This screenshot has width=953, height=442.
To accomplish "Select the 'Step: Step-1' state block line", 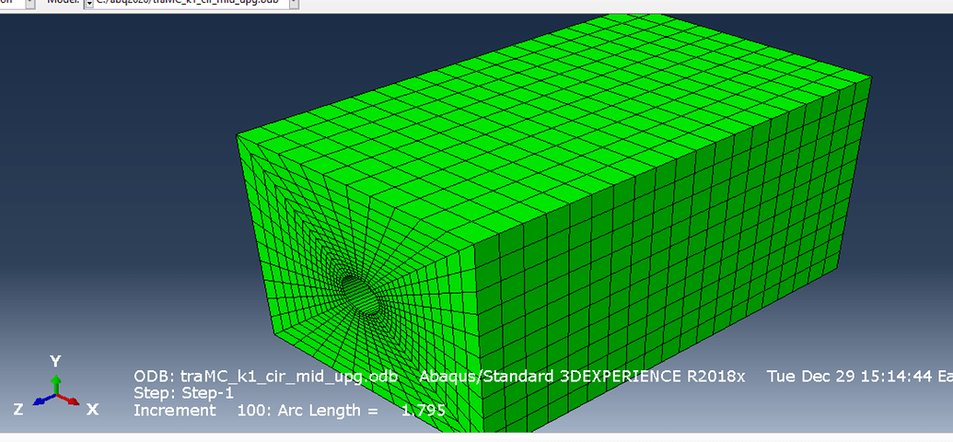I will point(183,393).
